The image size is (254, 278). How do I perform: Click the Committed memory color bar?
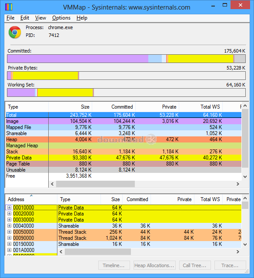coord(127,59)
